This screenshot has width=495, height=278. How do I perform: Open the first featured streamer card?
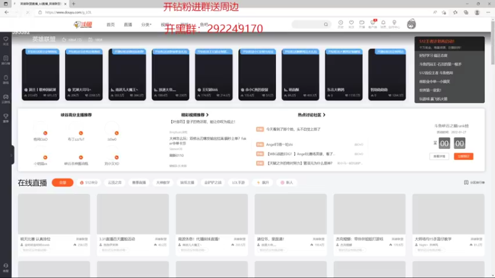40,75
